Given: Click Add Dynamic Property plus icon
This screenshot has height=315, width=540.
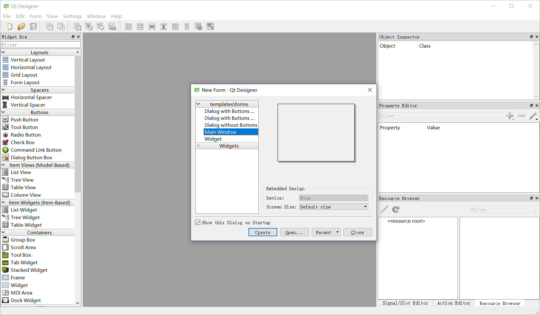Looking at the screenshot, I should pyautogui.click(x=510, y=116).
